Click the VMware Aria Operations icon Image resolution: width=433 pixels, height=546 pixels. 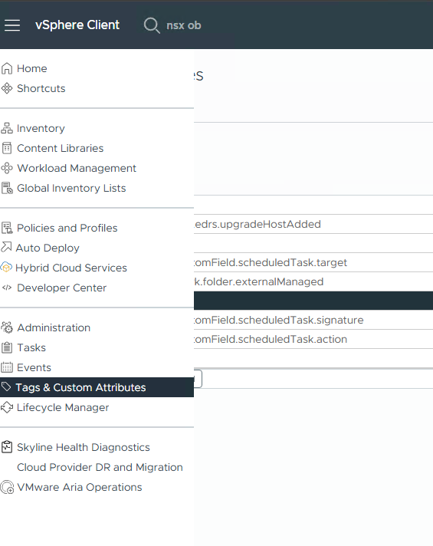click(x=7, y=487)
